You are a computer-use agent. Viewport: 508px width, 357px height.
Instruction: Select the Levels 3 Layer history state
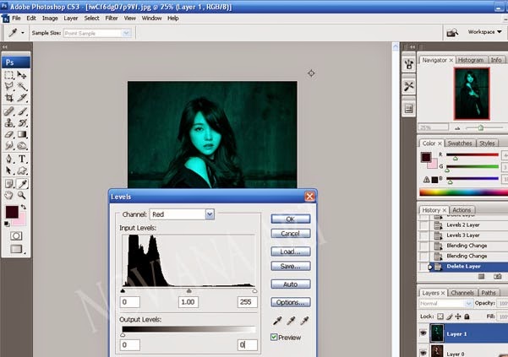pos(462,235)
